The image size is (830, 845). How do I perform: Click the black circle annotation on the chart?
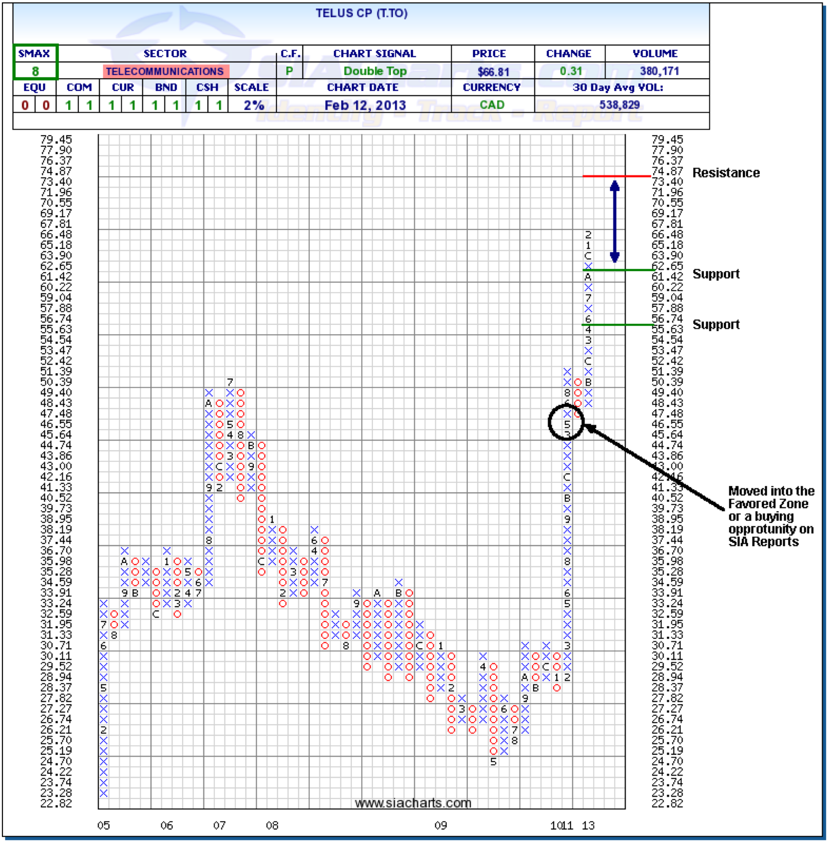coord(566,422)
